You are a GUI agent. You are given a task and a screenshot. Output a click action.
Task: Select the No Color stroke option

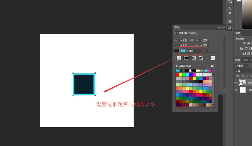(179, 58)
